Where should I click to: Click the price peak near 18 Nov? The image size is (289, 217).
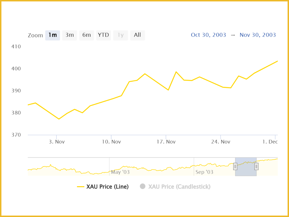176,71
